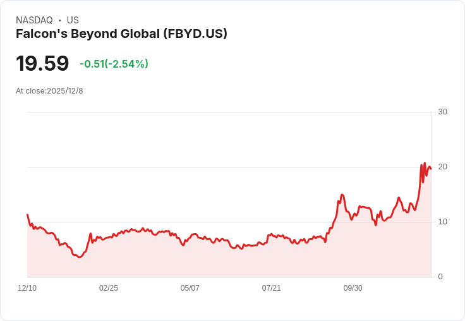This screenshot has width=465, height=321.
Task: Click the 20 y-axis price label
Action: [442, 167]
